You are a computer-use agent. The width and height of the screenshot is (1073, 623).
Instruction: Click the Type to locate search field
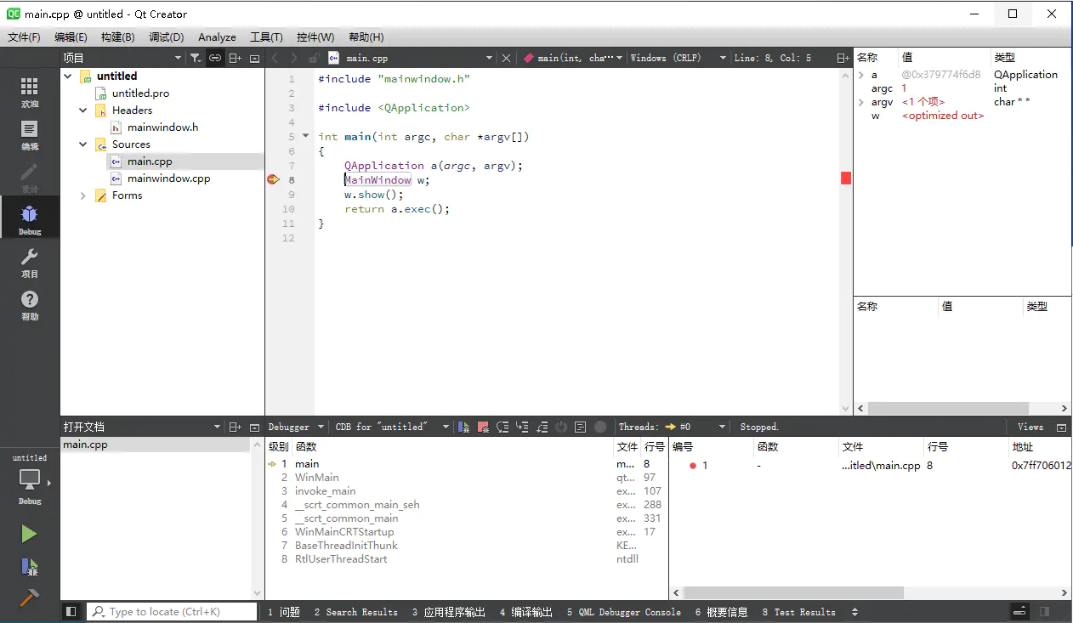[x=173, y=612]
